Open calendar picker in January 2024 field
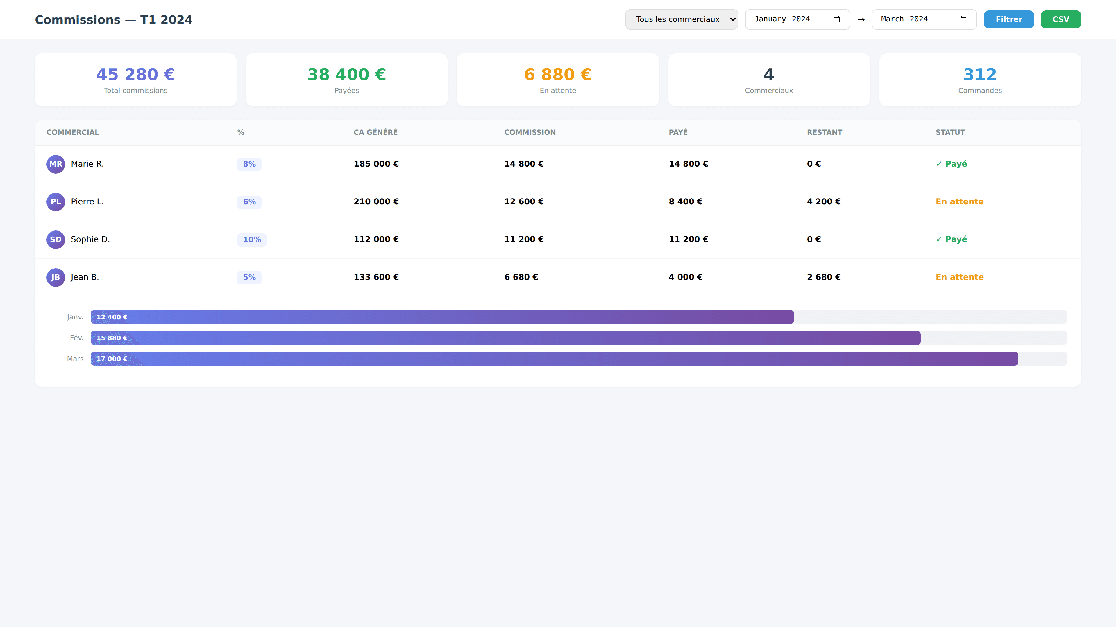The width and height of the screenshot is (1116, 627). pos(837,19)
